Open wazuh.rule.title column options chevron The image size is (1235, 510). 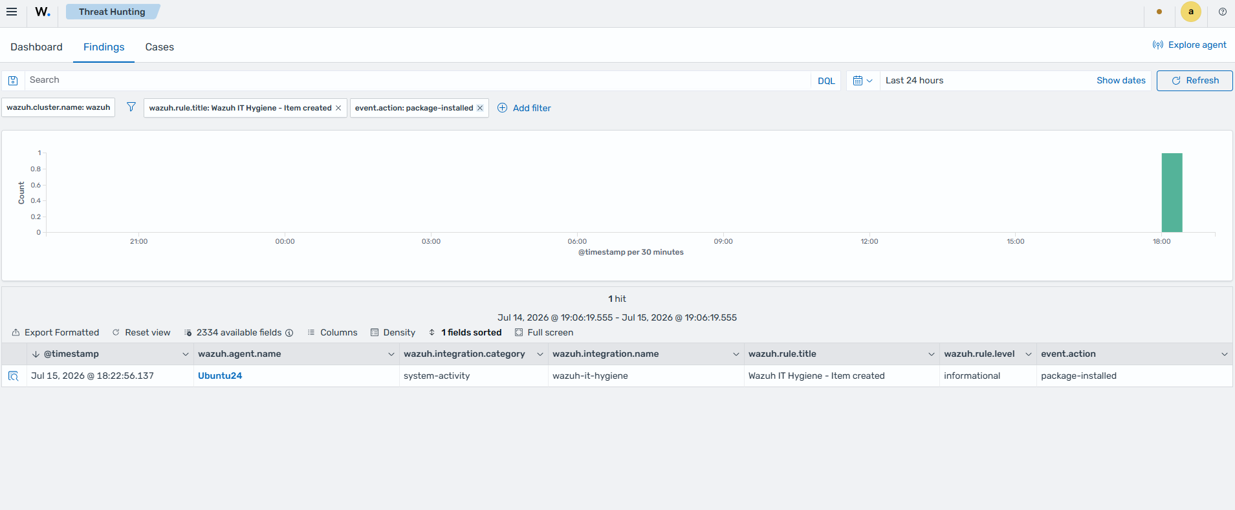point(932,354)
